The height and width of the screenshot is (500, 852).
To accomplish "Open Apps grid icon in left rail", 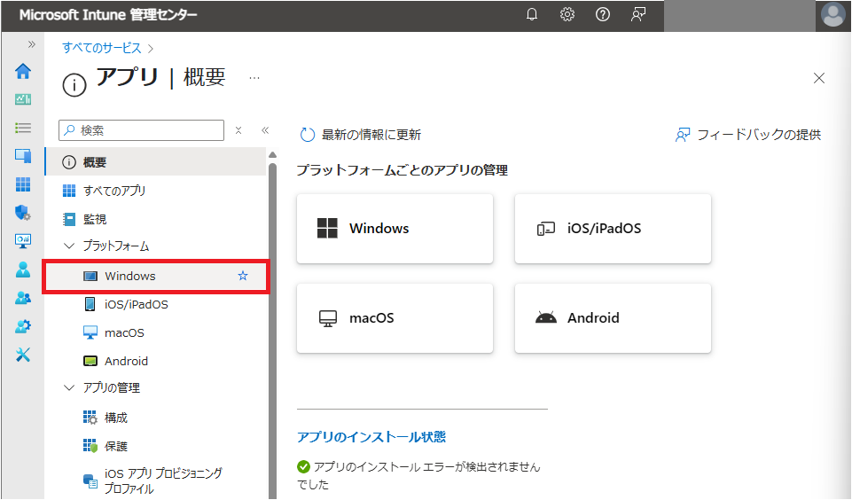I will point(23,184).
